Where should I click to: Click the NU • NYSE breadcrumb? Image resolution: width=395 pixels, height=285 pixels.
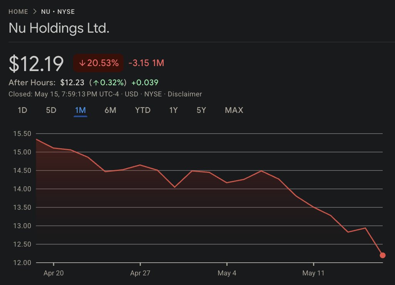(58, 12)
